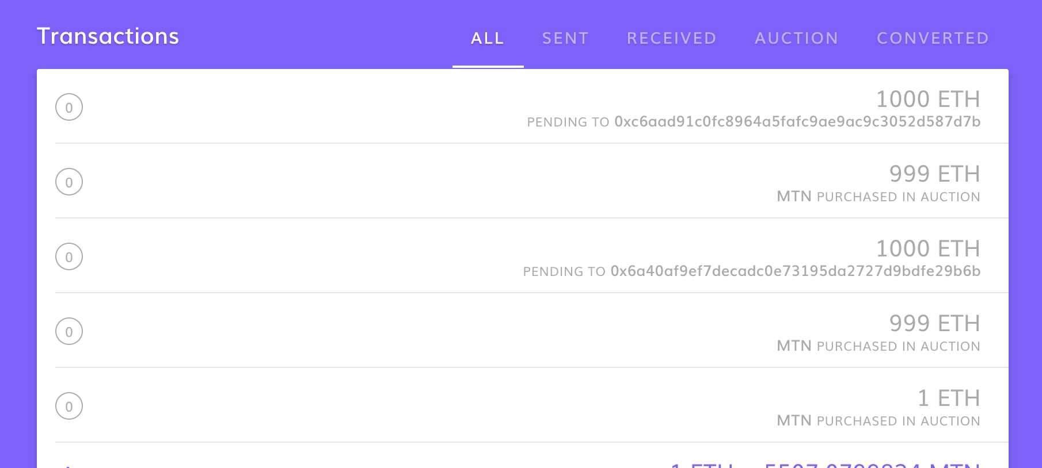Switch to the AUCTION filter tab
The image size is (1042, 468).
(797, 38)
